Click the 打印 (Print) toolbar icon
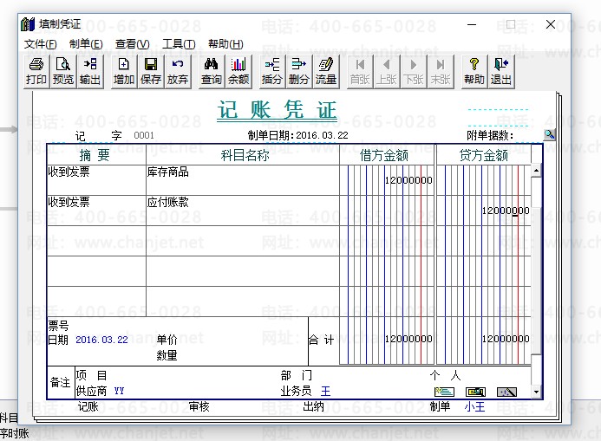 point(36,71)
